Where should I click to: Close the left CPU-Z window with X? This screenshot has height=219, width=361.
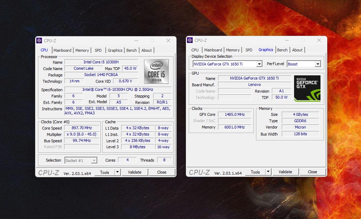click(x=168, y=40)
